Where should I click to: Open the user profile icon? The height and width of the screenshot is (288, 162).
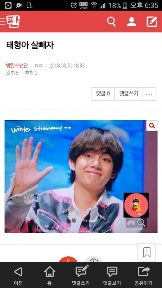[131, 22]
